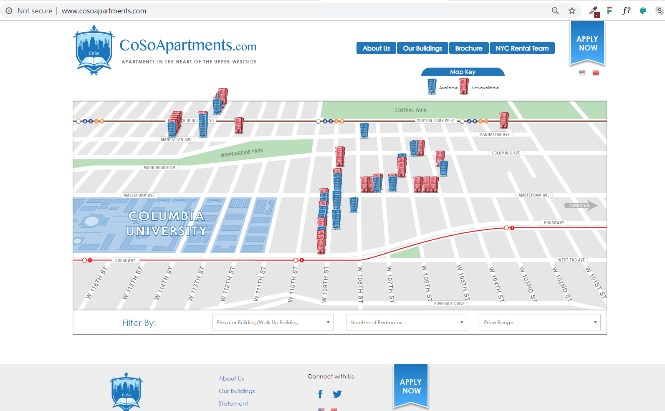Click the Central Park label on map
The image size is (665, 411).
point(410,111)
